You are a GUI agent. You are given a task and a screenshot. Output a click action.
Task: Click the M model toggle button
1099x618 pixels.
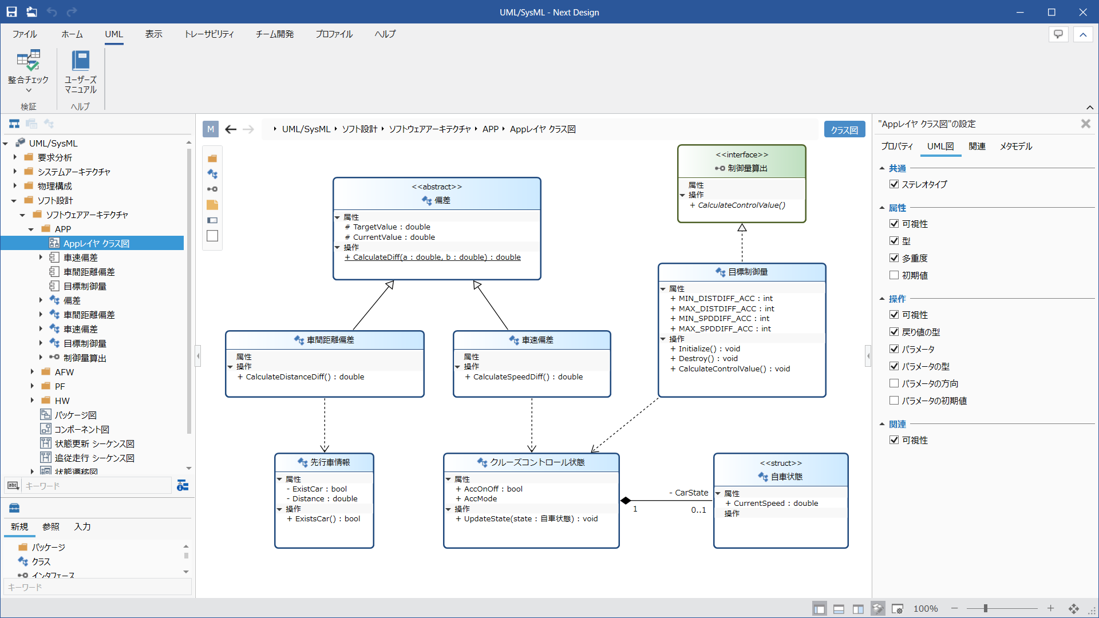click(211, 129)
